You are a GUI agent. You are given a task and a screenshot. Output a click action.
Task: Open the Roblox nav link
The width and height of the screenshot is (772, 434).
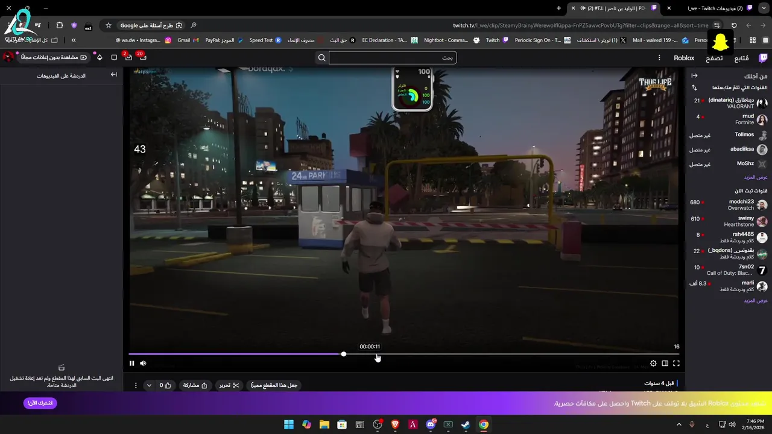coord(684,58)
